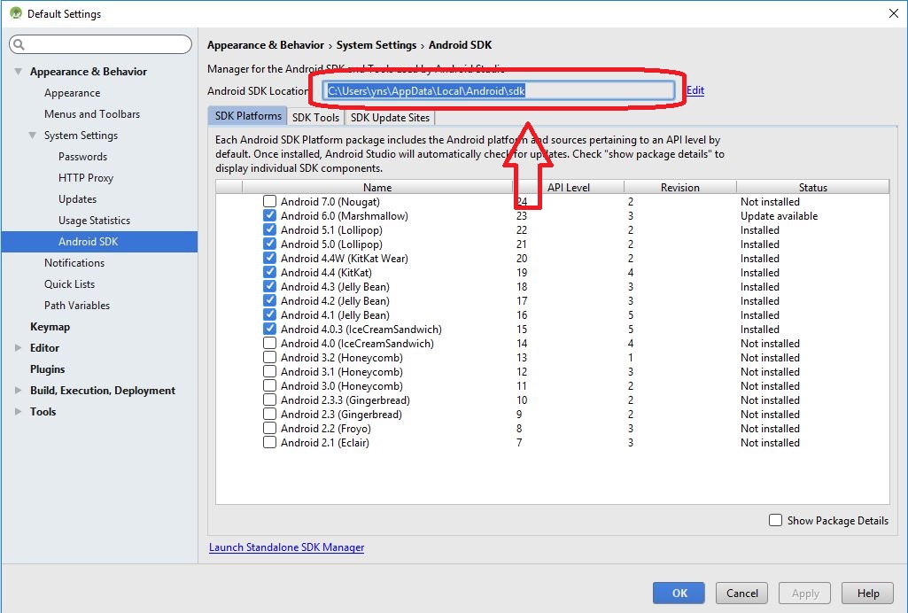The height and width of the screenshot is (613, 908).
Task: Select Appearance in settings tree
Action: coord(73,93)
